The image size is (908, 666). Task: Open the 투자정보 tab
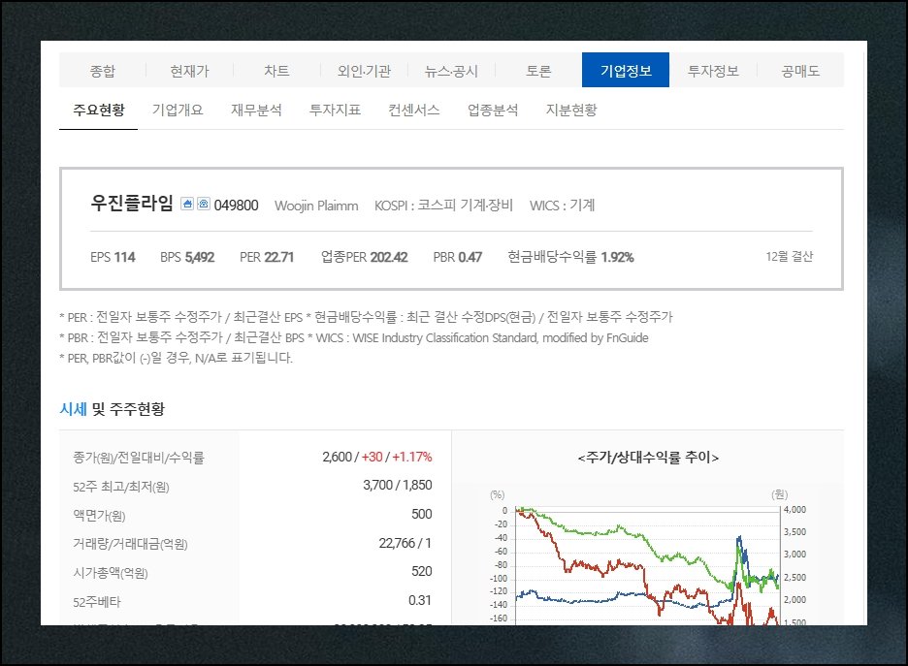[x=713, y=71]
